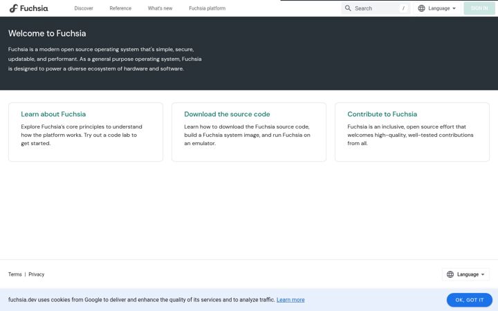Click the Fuchsia logo in header

[x=28, y=8]
